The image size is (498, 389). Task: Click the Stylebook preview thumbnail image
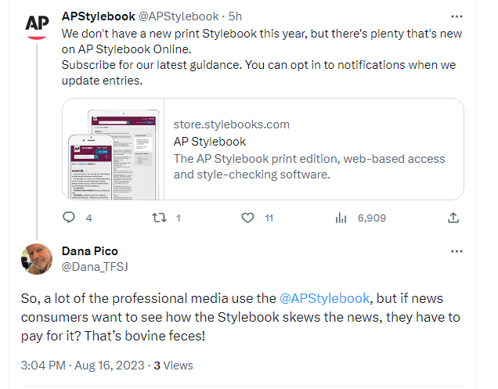[x=114, y=149]
